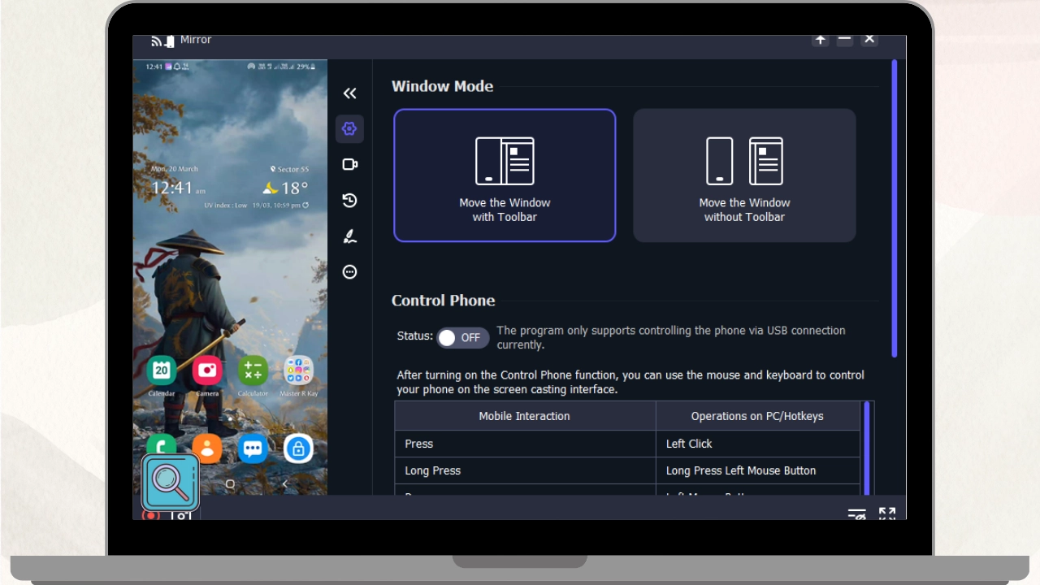This screenshot has width=1040, height=585.
Task: Open the Settings gear in sidebar
Action: click(349, 128)
